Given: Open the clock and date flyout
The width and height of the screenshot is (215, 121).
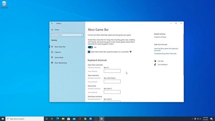Looking at the screenshot, I should point(205,119).
